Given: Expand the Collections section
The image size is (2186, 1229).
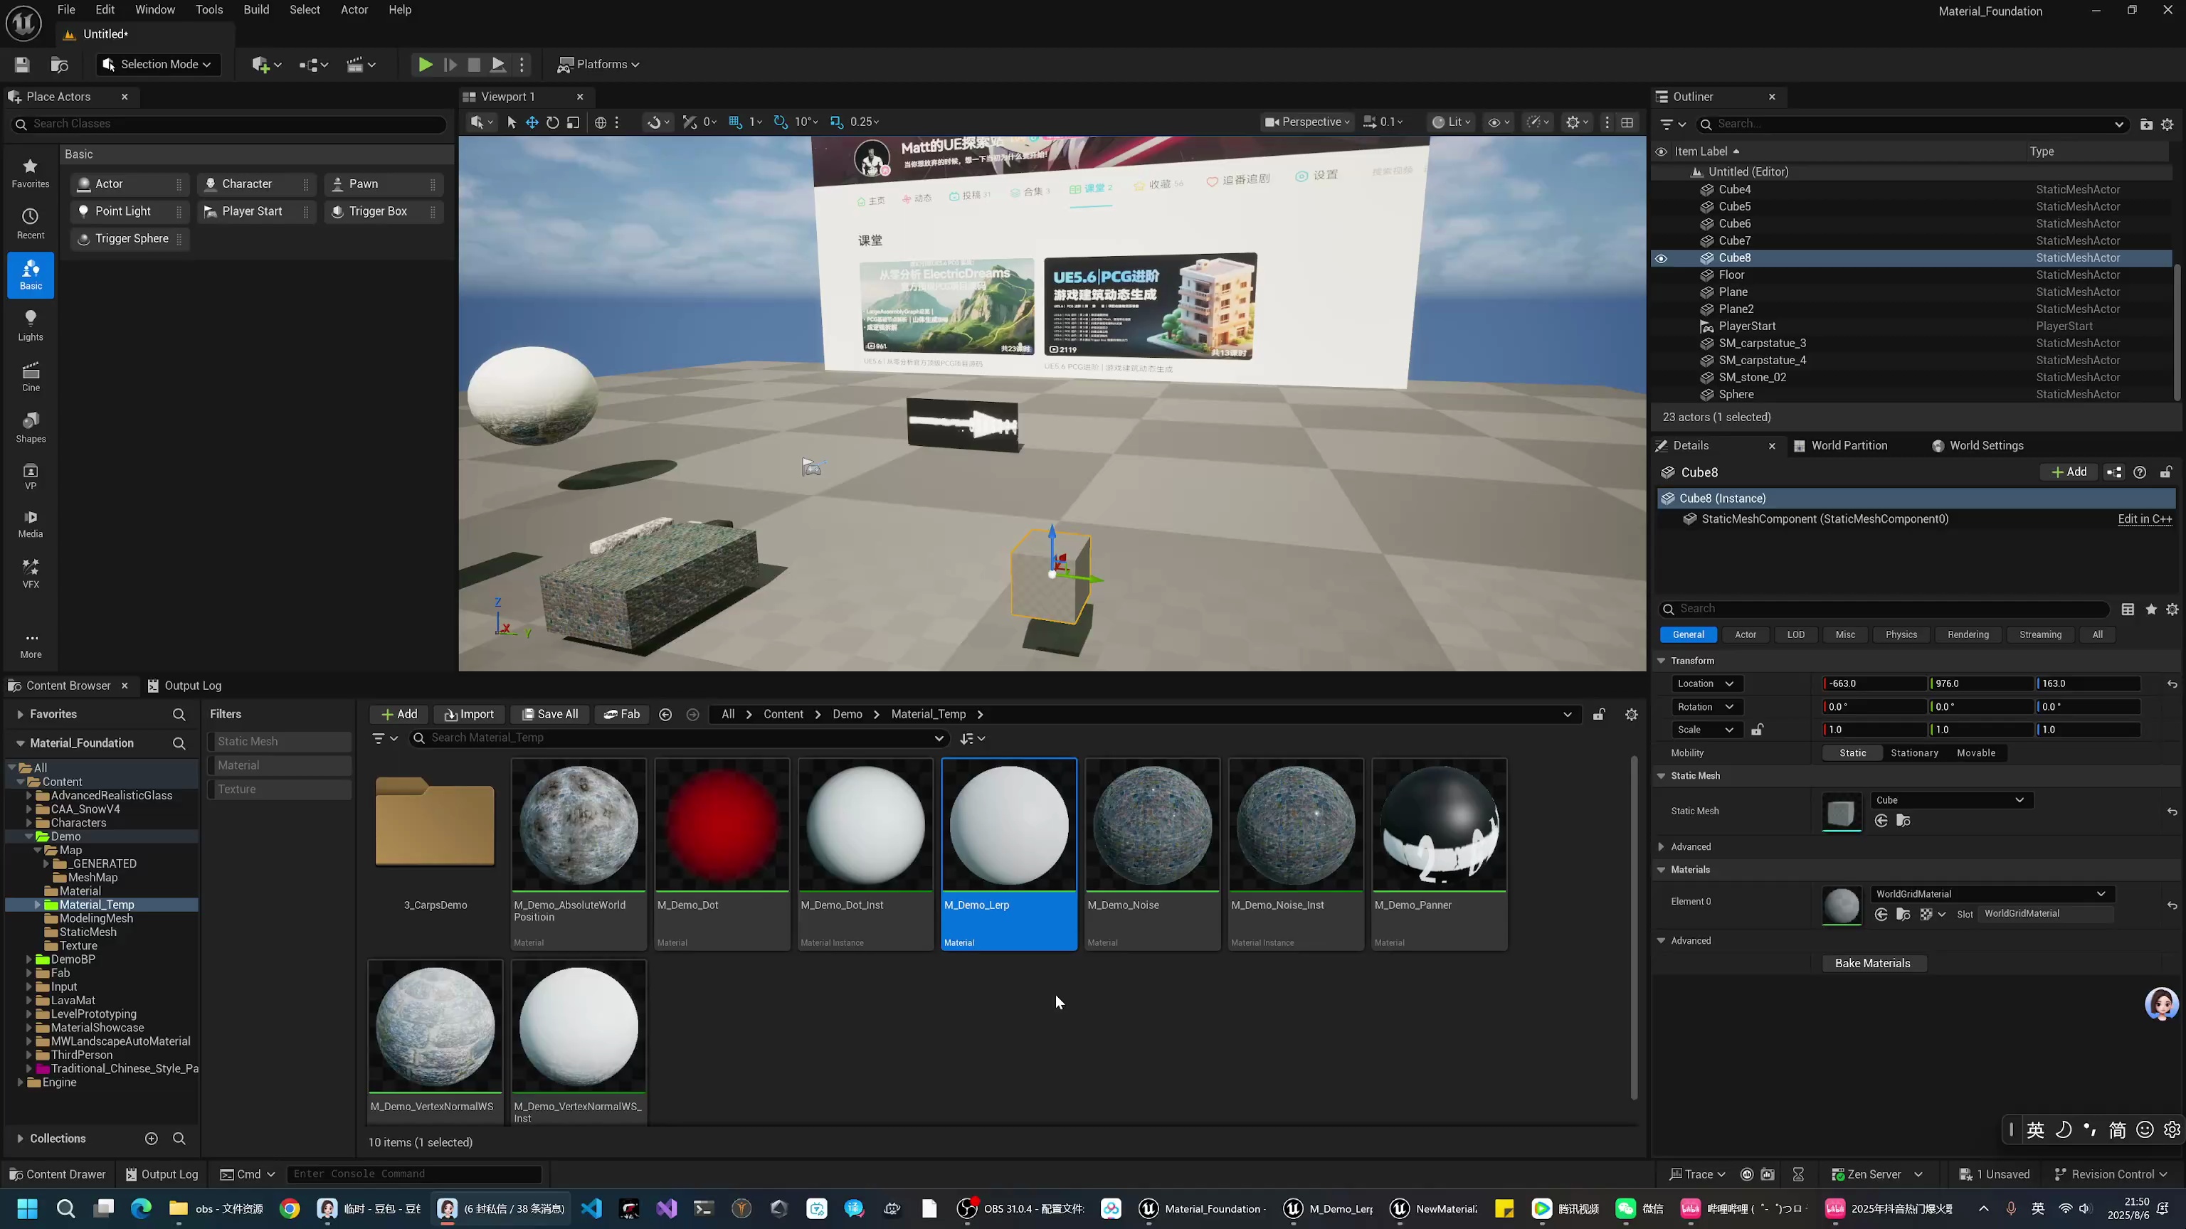Looking at the screenshot, I should 19,1138.
